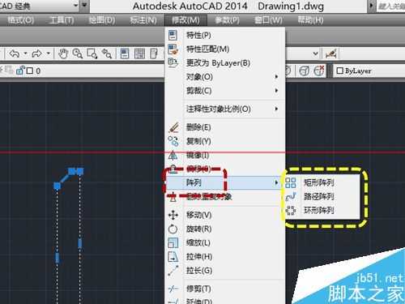The width and height of the screenshot is (405, 304).
Task: Click the 特性(P) menu icon
Action: [x=173, y=35]
